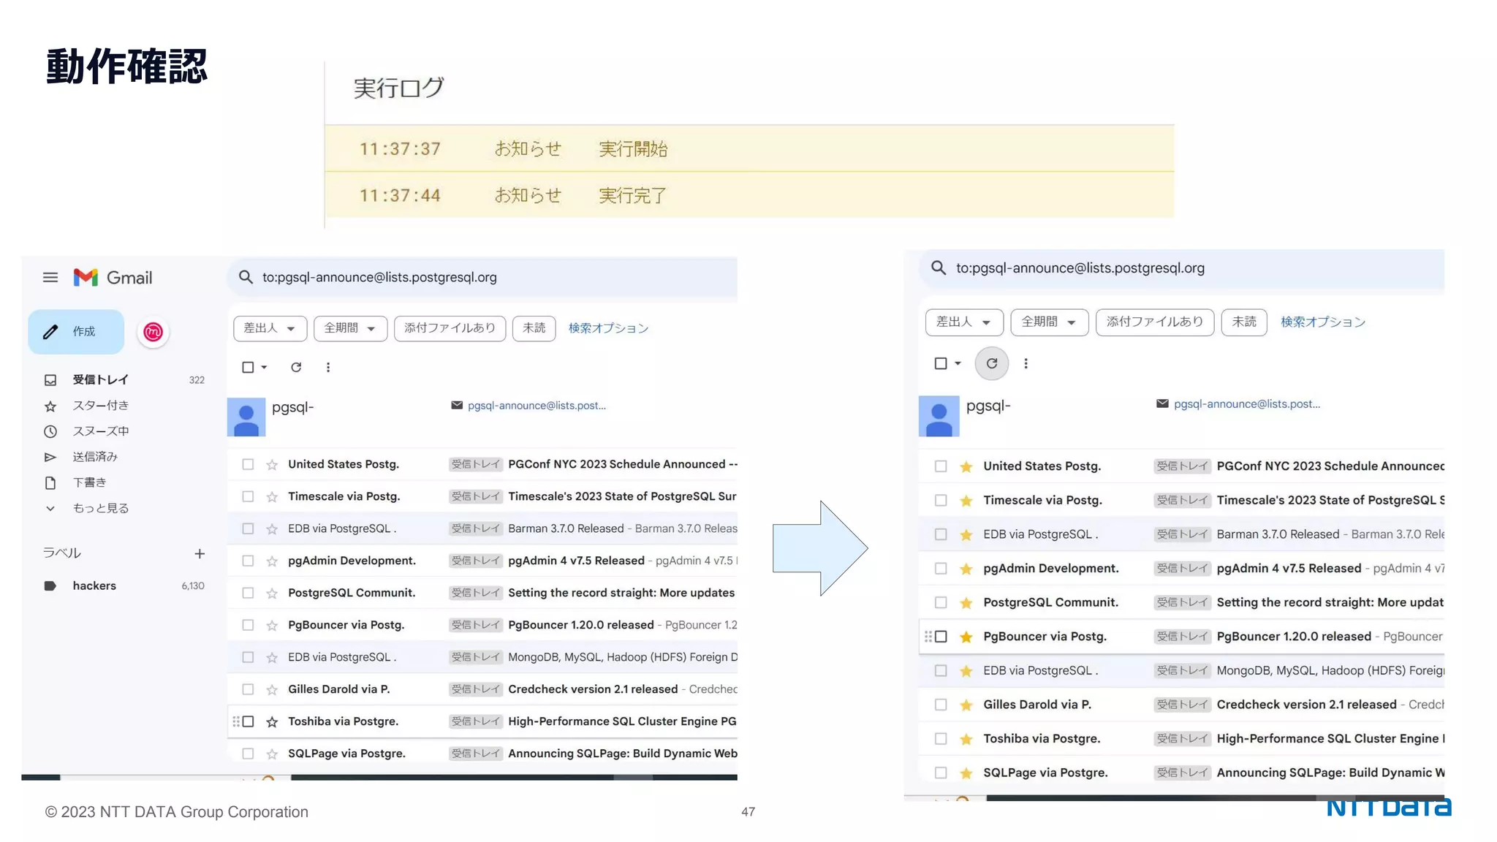This screenshot has width=1497, height=842.
Task: Open the more options kebab menu in left window
Action: 328,367
